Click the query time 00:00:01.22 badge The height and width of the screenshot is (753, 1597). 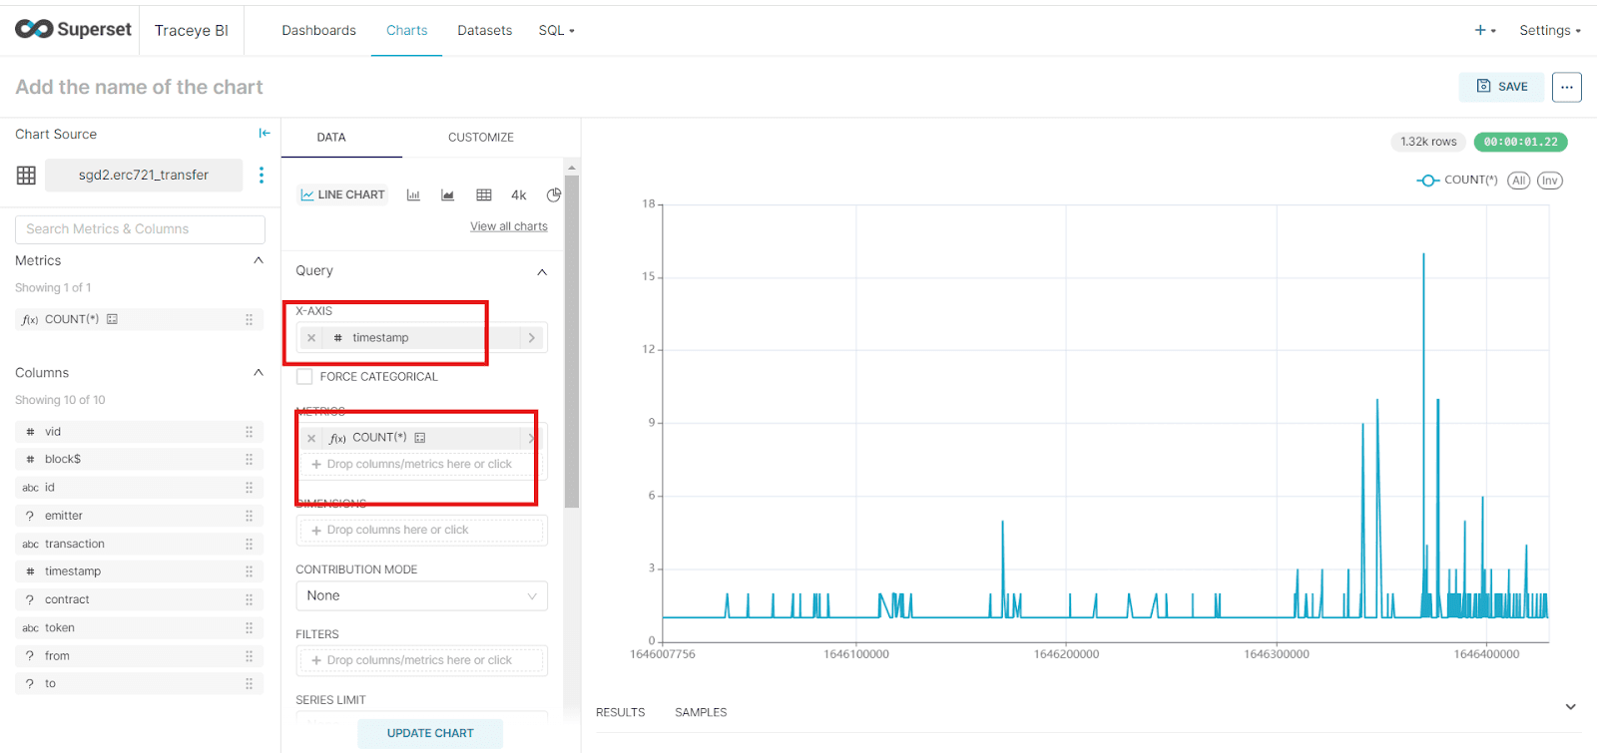[x=1520, y=142]
